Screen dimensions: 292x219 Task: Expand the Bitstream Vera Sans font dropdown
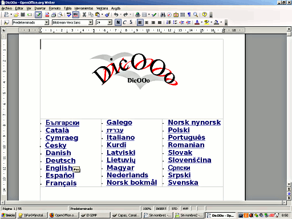click(91, 22)
